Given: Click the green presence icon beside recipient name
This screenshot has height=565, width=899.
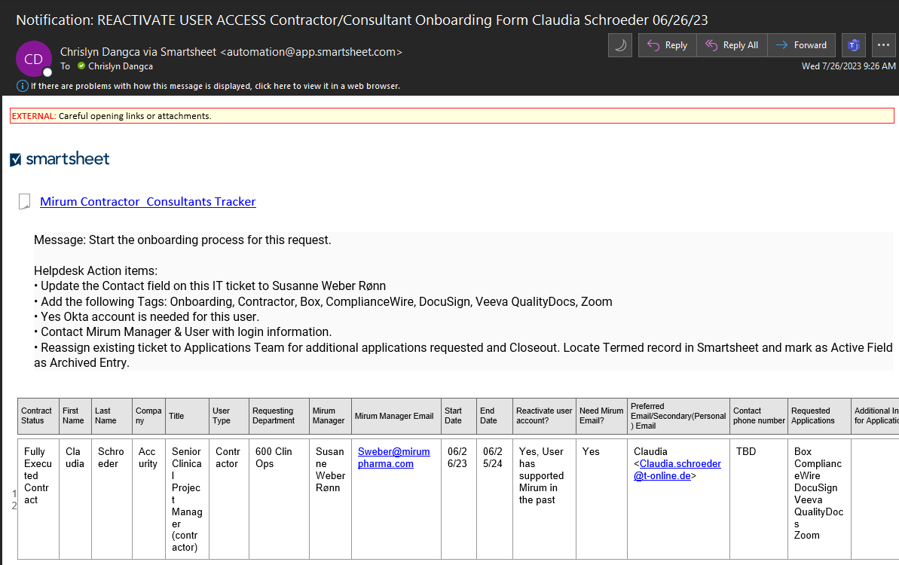Looking at the screenshot, I should 81,66.
